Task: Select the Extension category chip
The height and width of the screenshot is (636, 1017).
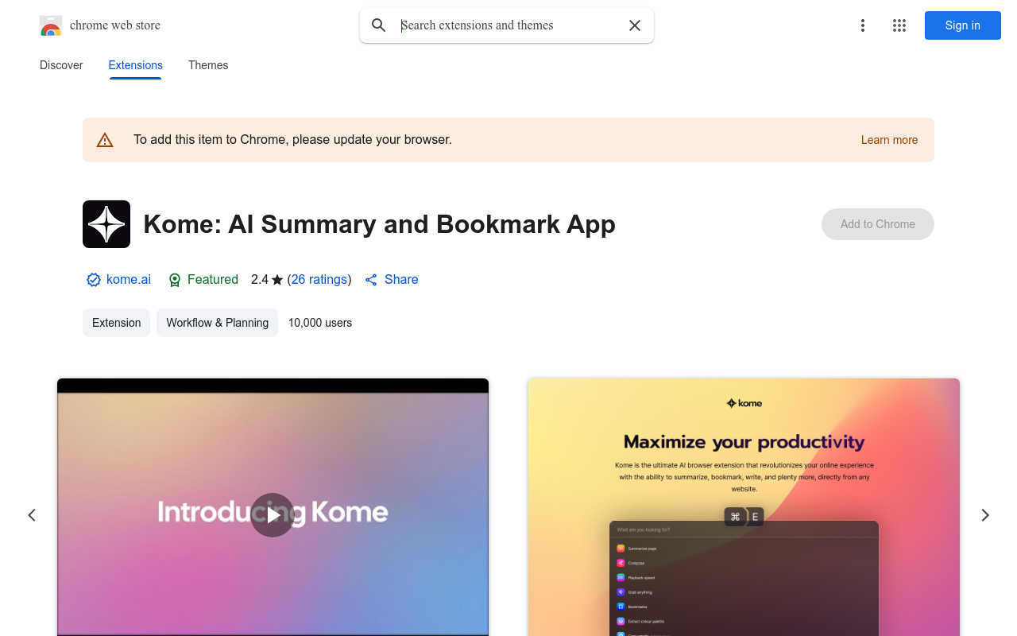Action: (117, 323)
